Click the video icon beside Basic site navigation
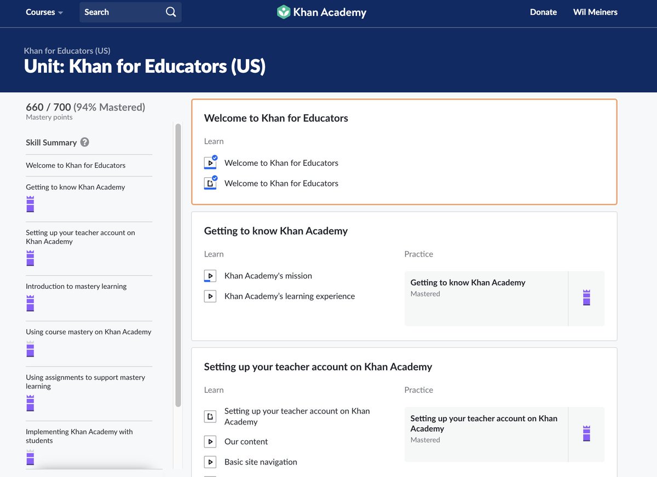 point(210,462)
